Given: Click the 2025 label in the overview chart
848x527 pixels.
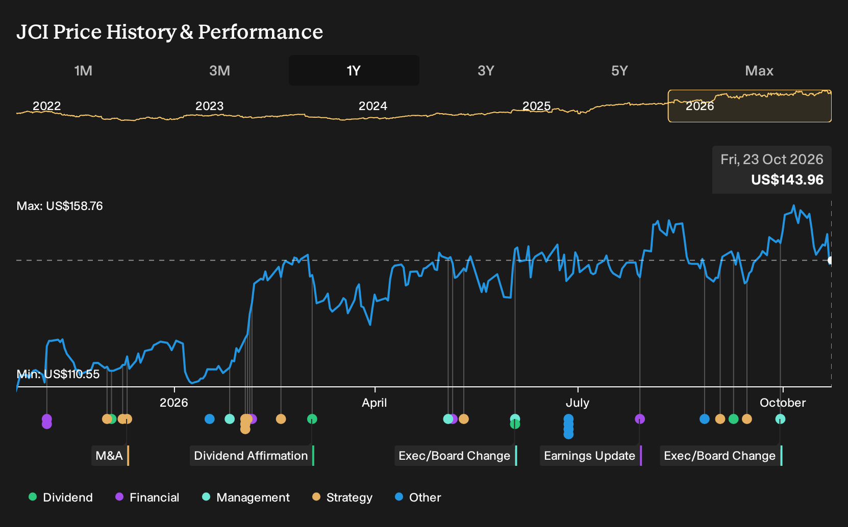Looking at the screenshot, I should pos(537,106).
